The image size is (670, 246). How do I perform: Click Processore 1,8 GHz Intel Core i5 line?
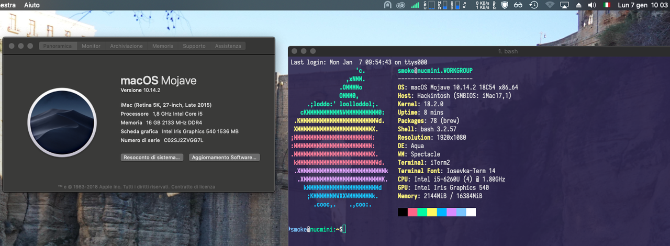162,114
